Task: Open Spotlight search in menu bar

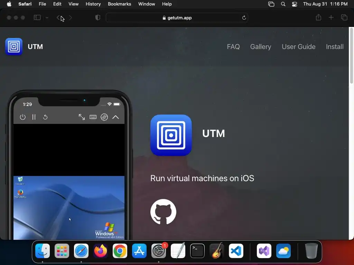Action: [283, 4]
